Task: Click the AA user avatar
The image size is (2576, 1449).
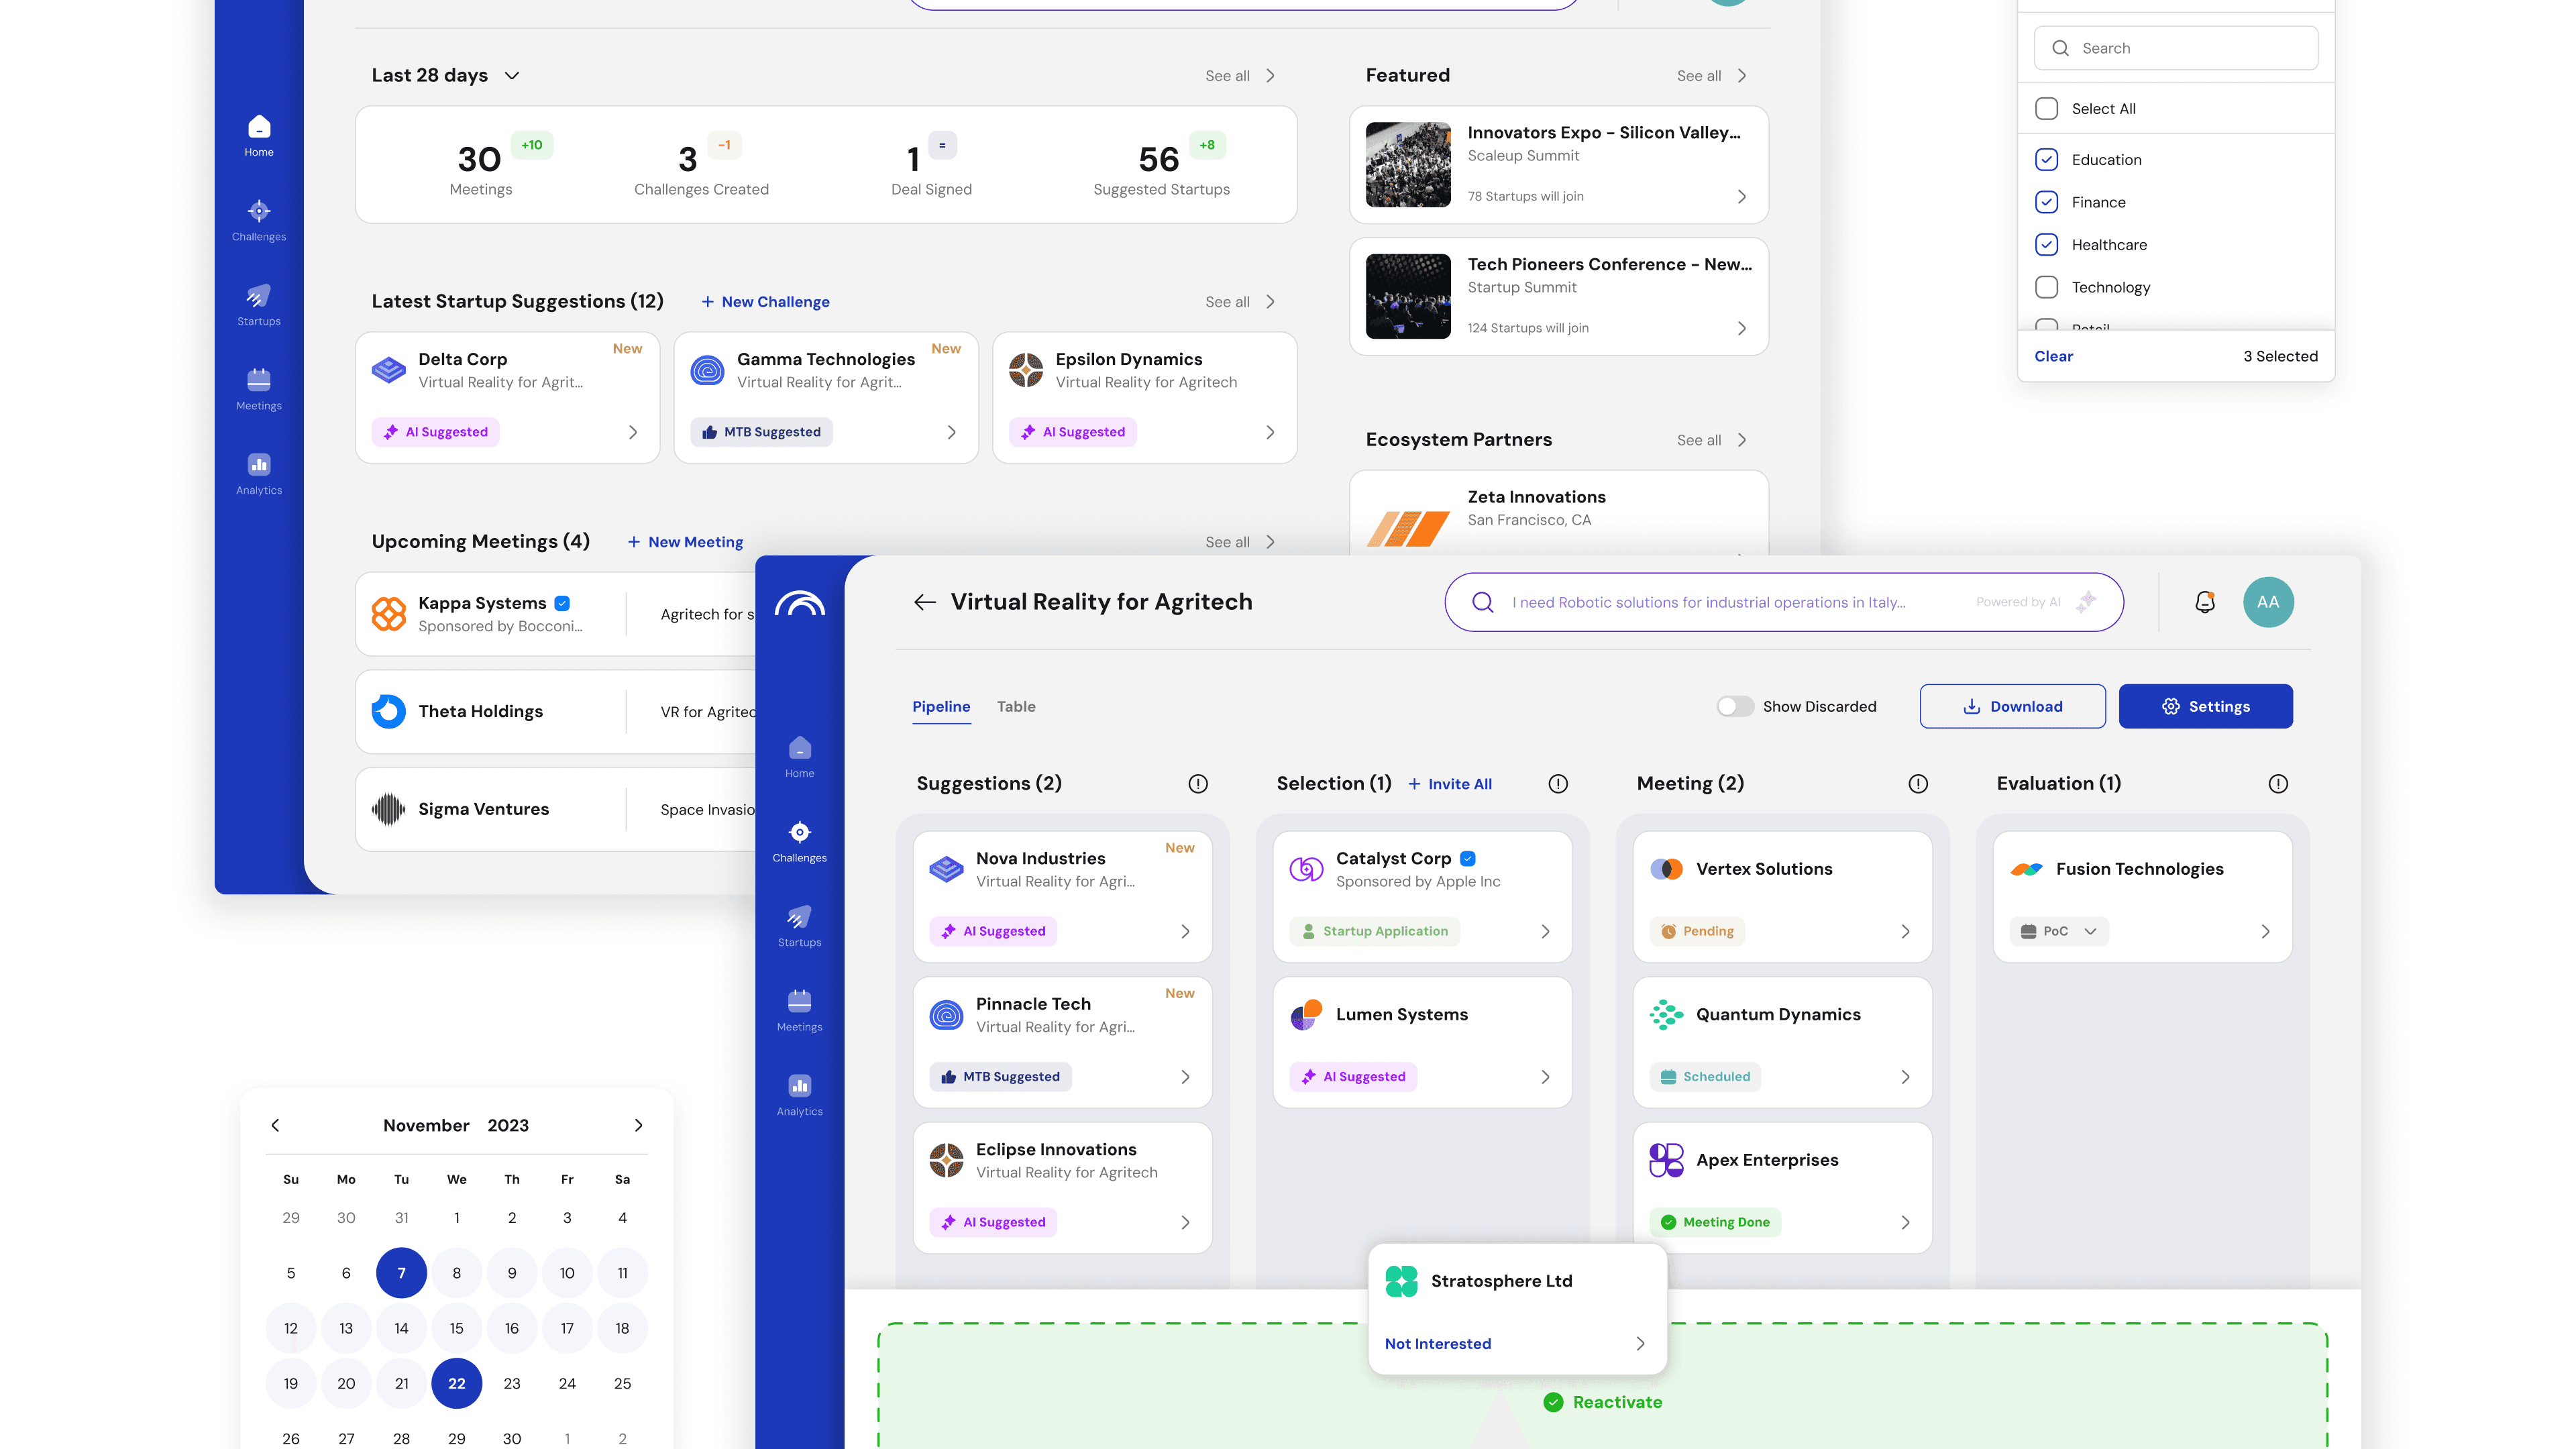Action: coord(2267,602)
